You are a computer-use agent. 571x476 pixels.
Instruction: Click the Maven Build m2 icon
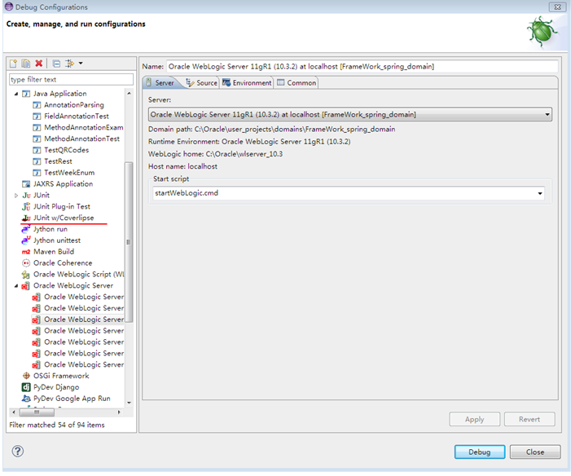(x=26, y=252)
